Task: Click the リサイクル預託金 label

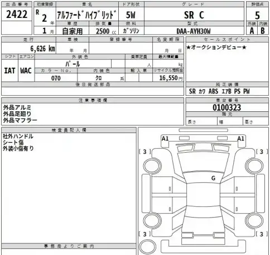Action: coord(168,70)
